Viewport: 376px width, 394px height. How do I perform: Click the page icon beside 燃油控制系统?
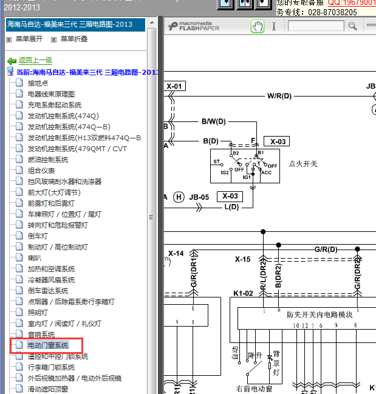pos(19,159)
